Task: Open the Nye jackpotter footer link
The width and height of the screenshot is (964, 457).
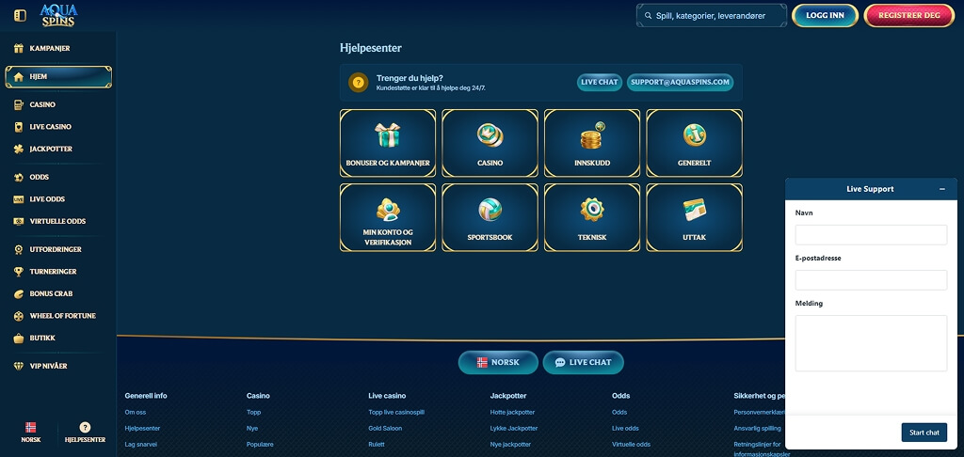Action: 510,444
